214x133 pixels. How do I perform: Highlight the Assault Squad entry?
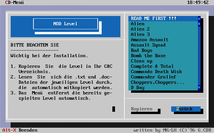[148, 45]
